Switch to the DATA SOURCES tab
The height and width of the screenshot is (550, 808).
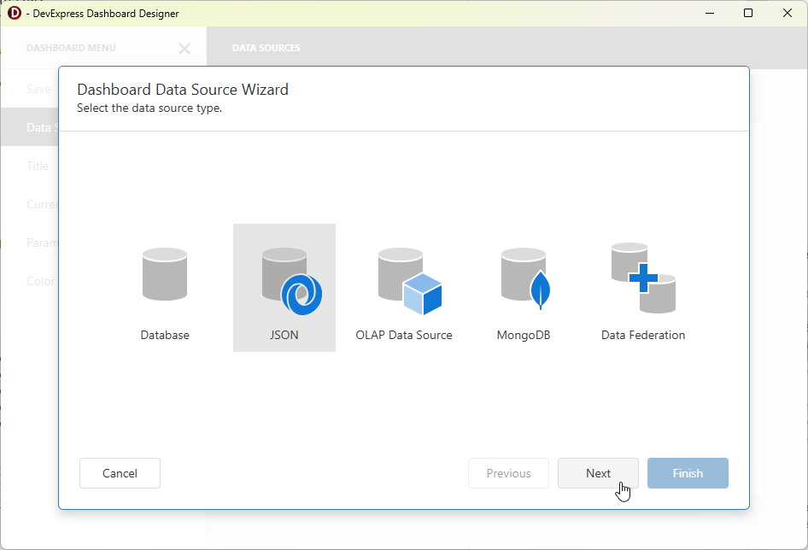pos(266,49)
